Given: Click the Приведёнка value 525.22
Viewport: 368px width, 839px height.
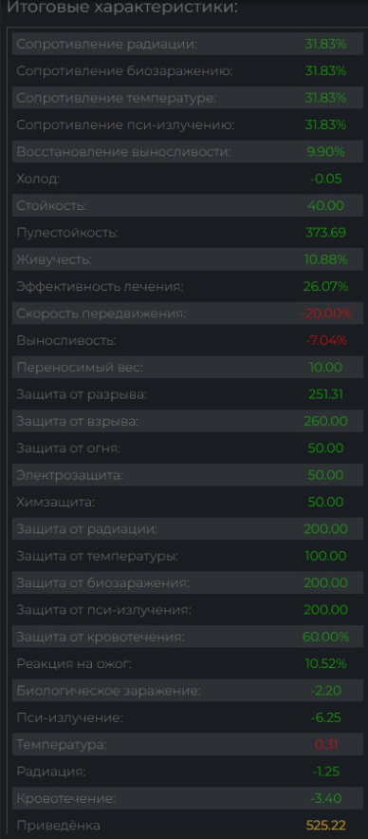Looking at the screenshot, I should pos(326,825).
